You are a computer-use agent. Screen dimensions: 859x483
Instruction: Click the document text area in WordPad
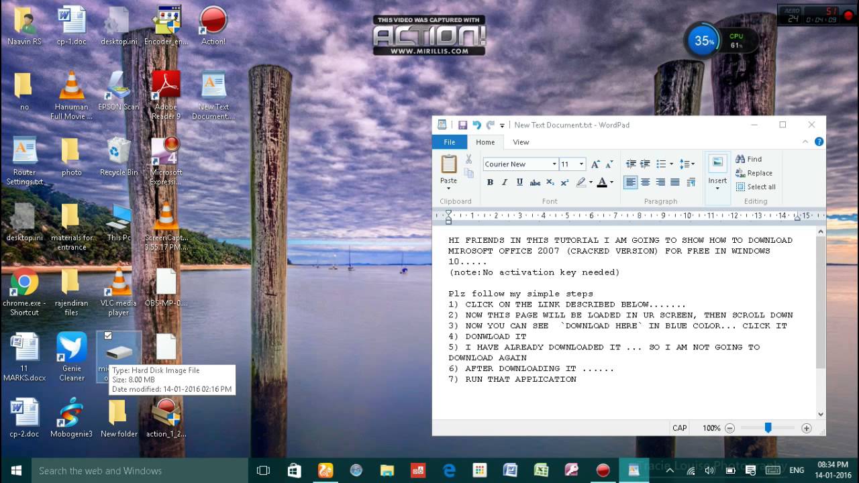click(x=624, y=323)
